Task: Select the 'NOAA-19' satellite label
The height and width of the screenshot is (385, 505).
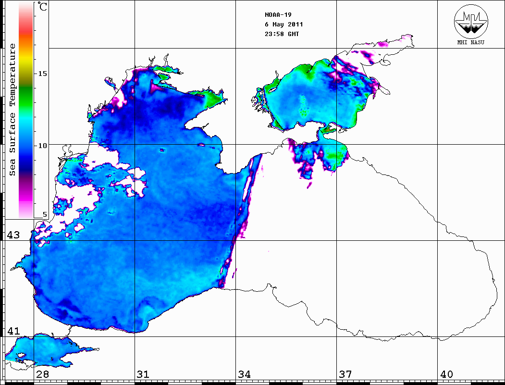Action: (278, 15)
